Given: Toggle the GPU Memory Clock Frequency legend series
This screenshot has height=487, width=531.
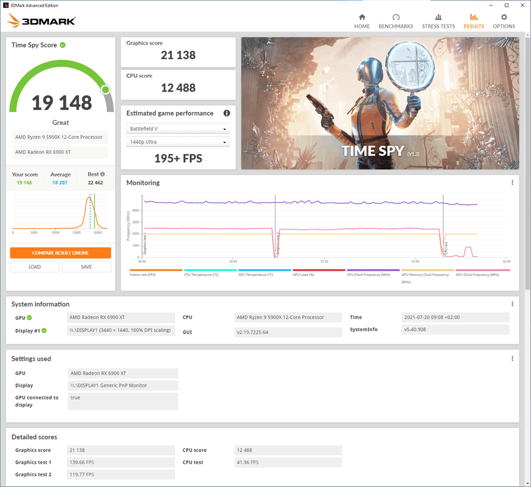Looking at the screenshot, I should click(427, 277).
